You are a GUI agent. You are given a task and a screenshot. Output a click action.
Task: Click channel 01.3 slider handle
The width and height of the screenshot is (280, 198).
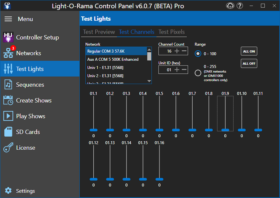click(127, 130)
